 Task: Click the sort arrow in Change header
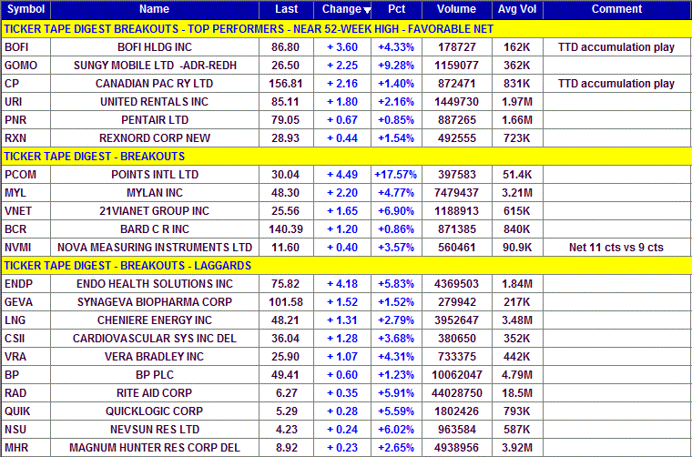tap(367, 11)
